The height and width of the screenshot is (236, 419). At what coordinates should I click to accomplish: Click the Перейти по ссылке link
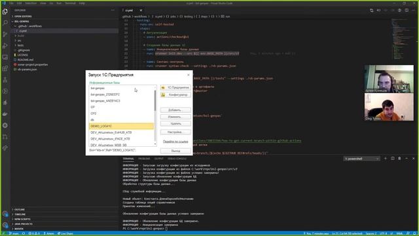click(x=175, y=142)
